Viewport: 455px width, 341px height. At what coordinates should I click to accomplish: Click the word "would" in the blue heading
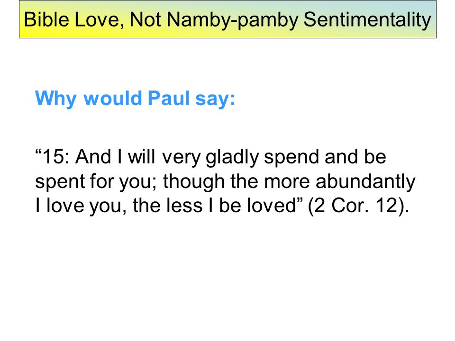point(113,98)
